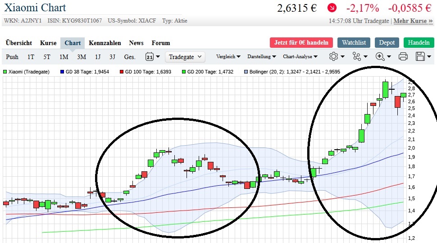Open the Forum tab
This screenshot has height=243, width=437.
pyautogui.click(x=161, y=43)
